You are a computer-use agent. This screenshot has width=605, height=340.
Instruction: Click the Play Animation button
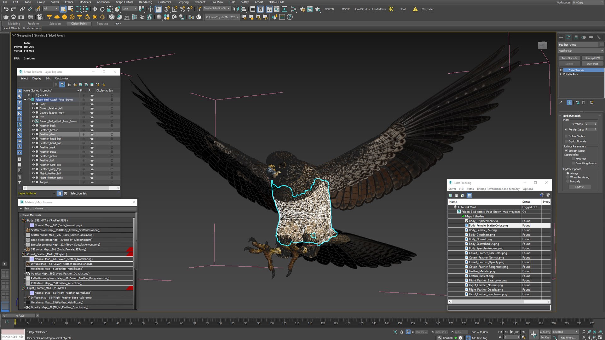(512, 332)
